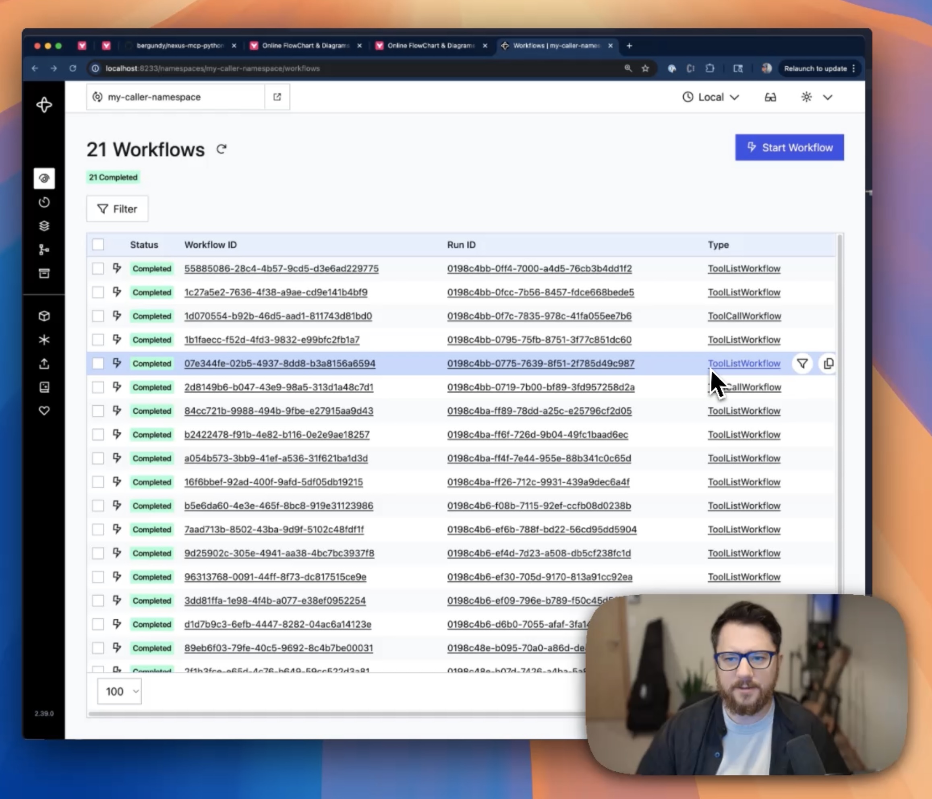Image resolution: width=932 pixels, height=799 pixels.
Task: Check the box for workflow 55885086-28c4
Action: pos(98,268)
